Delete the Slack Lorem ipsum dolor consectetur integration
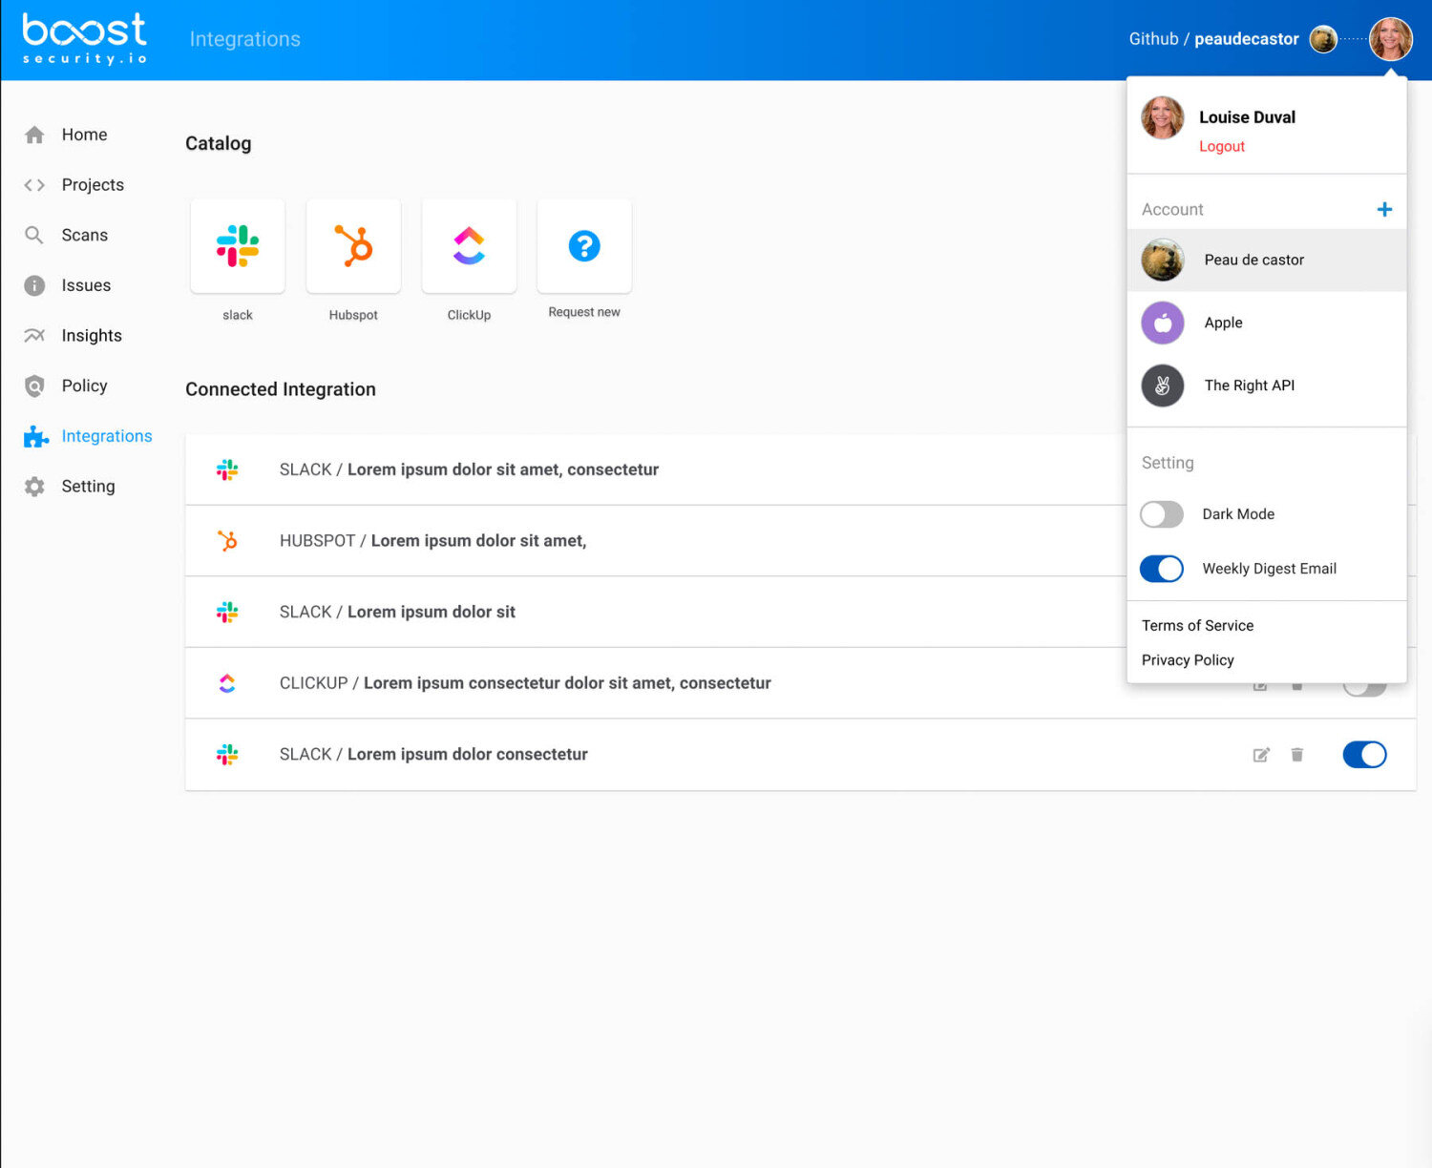The width and height of the screenshot is (1432, 1168). coord(1297,755)
